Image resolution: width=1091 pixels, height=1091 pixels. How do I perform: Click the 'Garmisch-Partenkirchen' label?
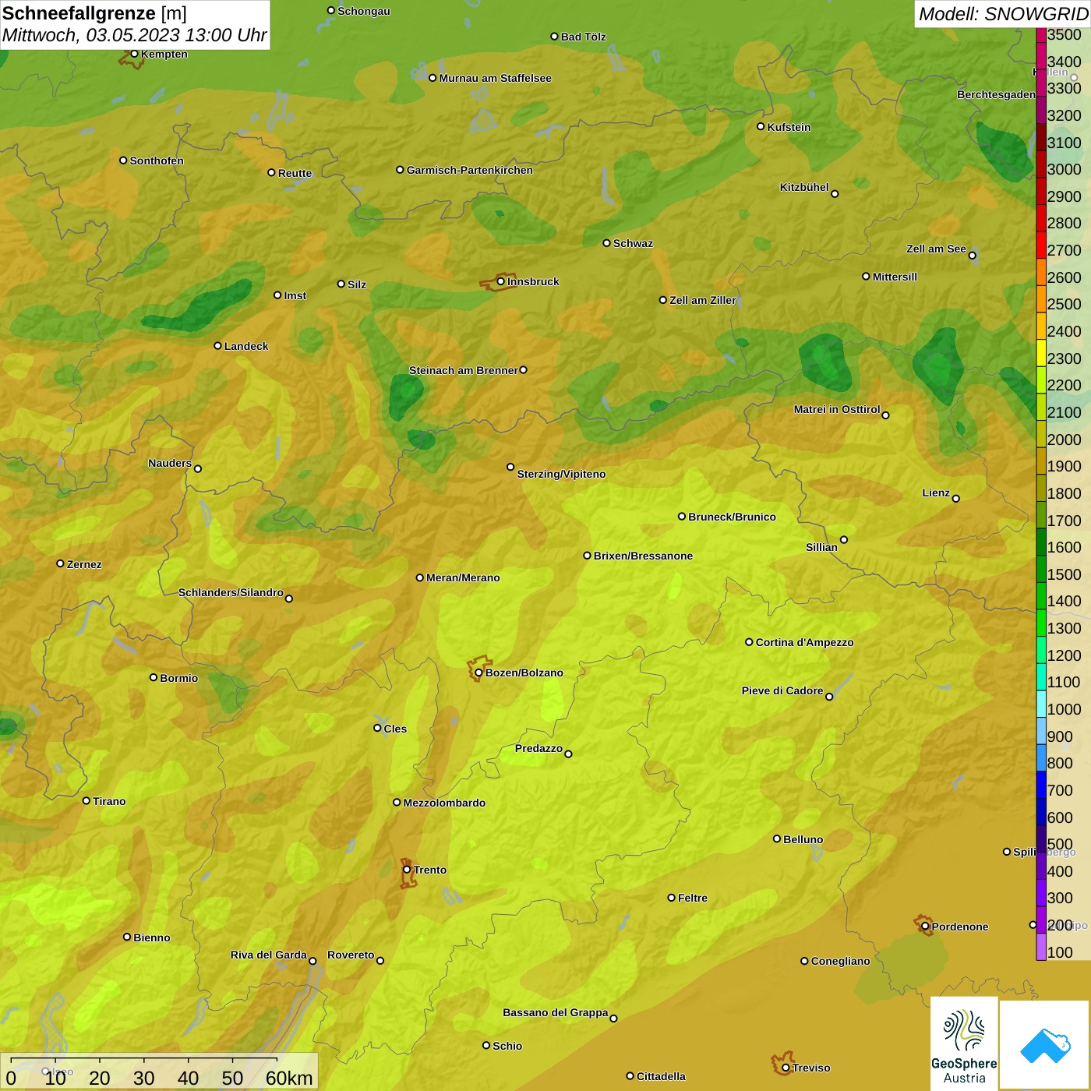[470, 170]
